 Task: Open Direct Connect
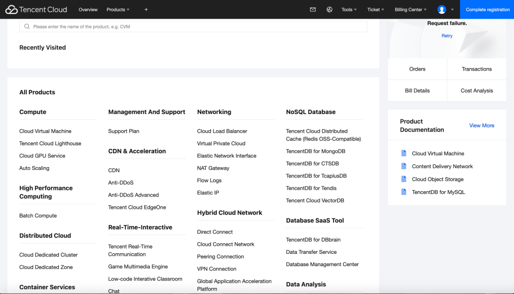coord(215,232)
